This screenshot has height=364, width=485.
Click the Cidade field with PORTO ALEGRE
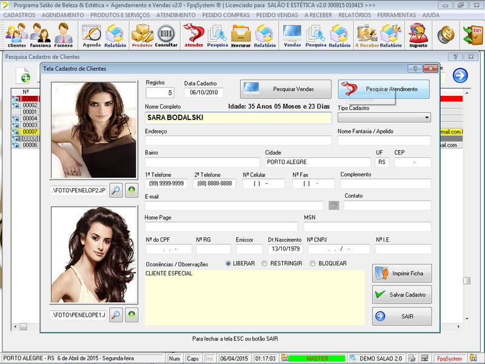318,162
